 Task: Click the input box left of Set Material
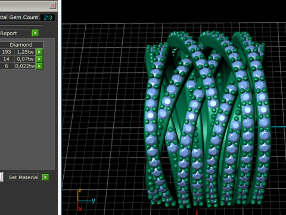pos(1,177)
